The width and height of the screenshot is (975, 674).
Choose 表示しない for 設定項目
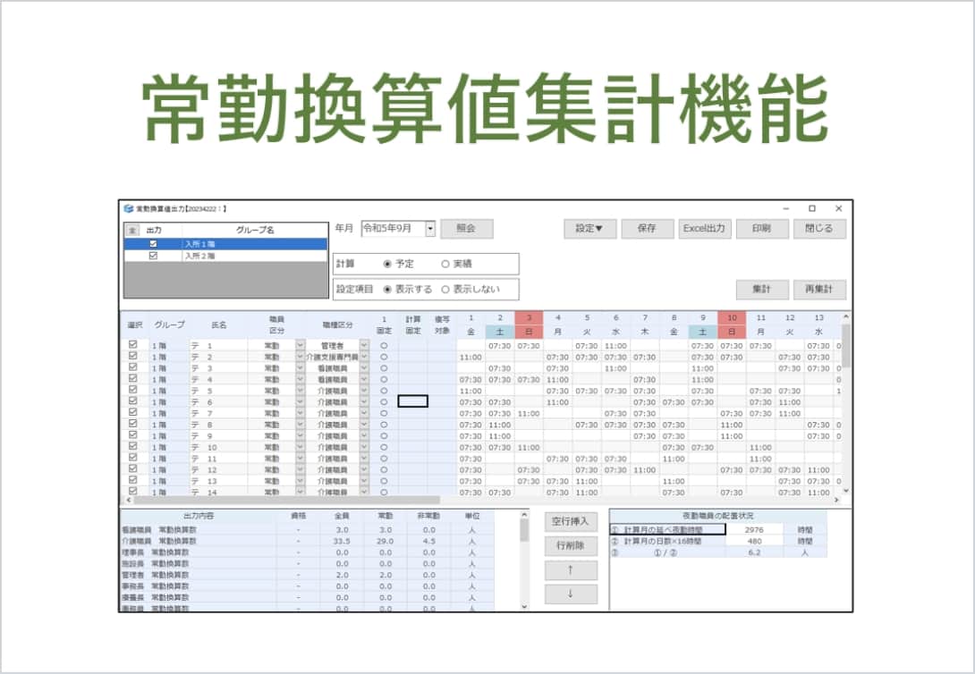click(x=445, y=290)
